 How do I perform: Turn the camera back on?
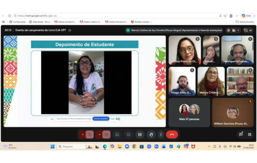[x=106, y=135]
